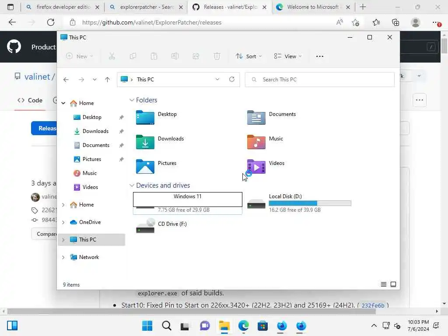Go forward in File Explorer navigation
Viewport: 448px width, 336px height.
(x=81, y=80)
